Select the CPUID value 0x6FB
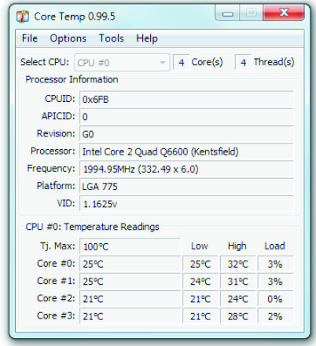 tap(186, 100)
